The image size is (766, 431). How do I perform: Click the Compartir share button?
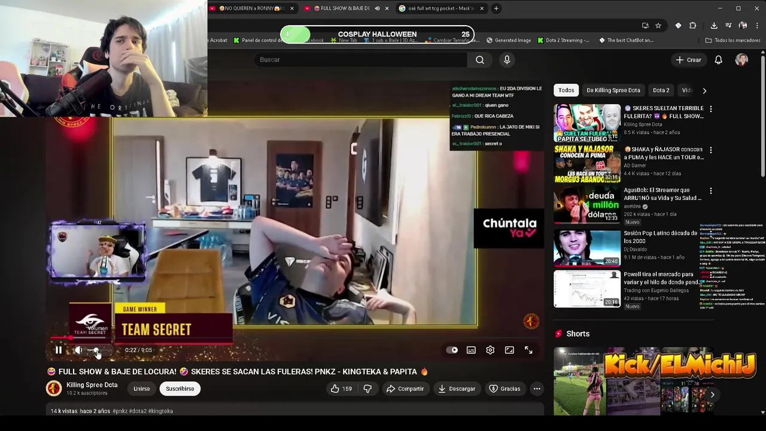(405, 388)
